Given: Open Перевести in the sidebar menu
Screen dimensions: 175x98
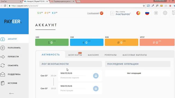Looking at the screenshot, I should click(13, 57).
